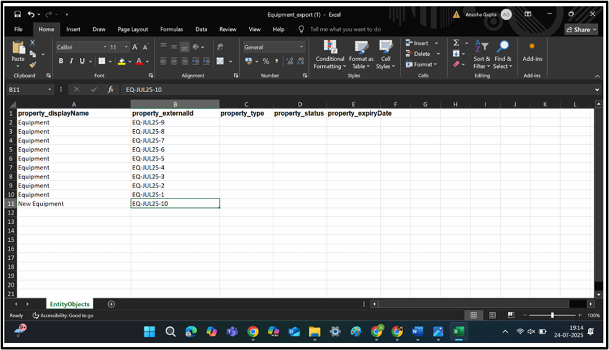Click the zoom slider in status bar
The height and width of the screenshot is (350, 609).
[x=552, y=315]
